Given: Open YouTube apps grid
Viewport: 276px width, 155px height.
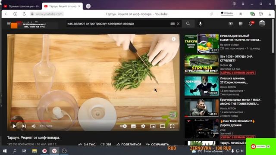Looking at the screenshot, I should [x=241, y=24].
